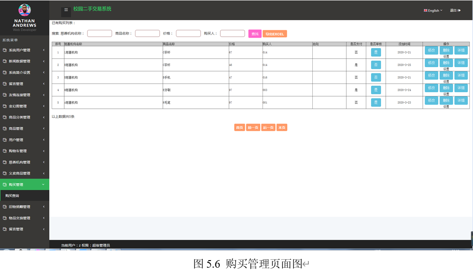Click the 退出 logout icon at top right
This screenshot has height=274, width=473.
click(459, 10)
